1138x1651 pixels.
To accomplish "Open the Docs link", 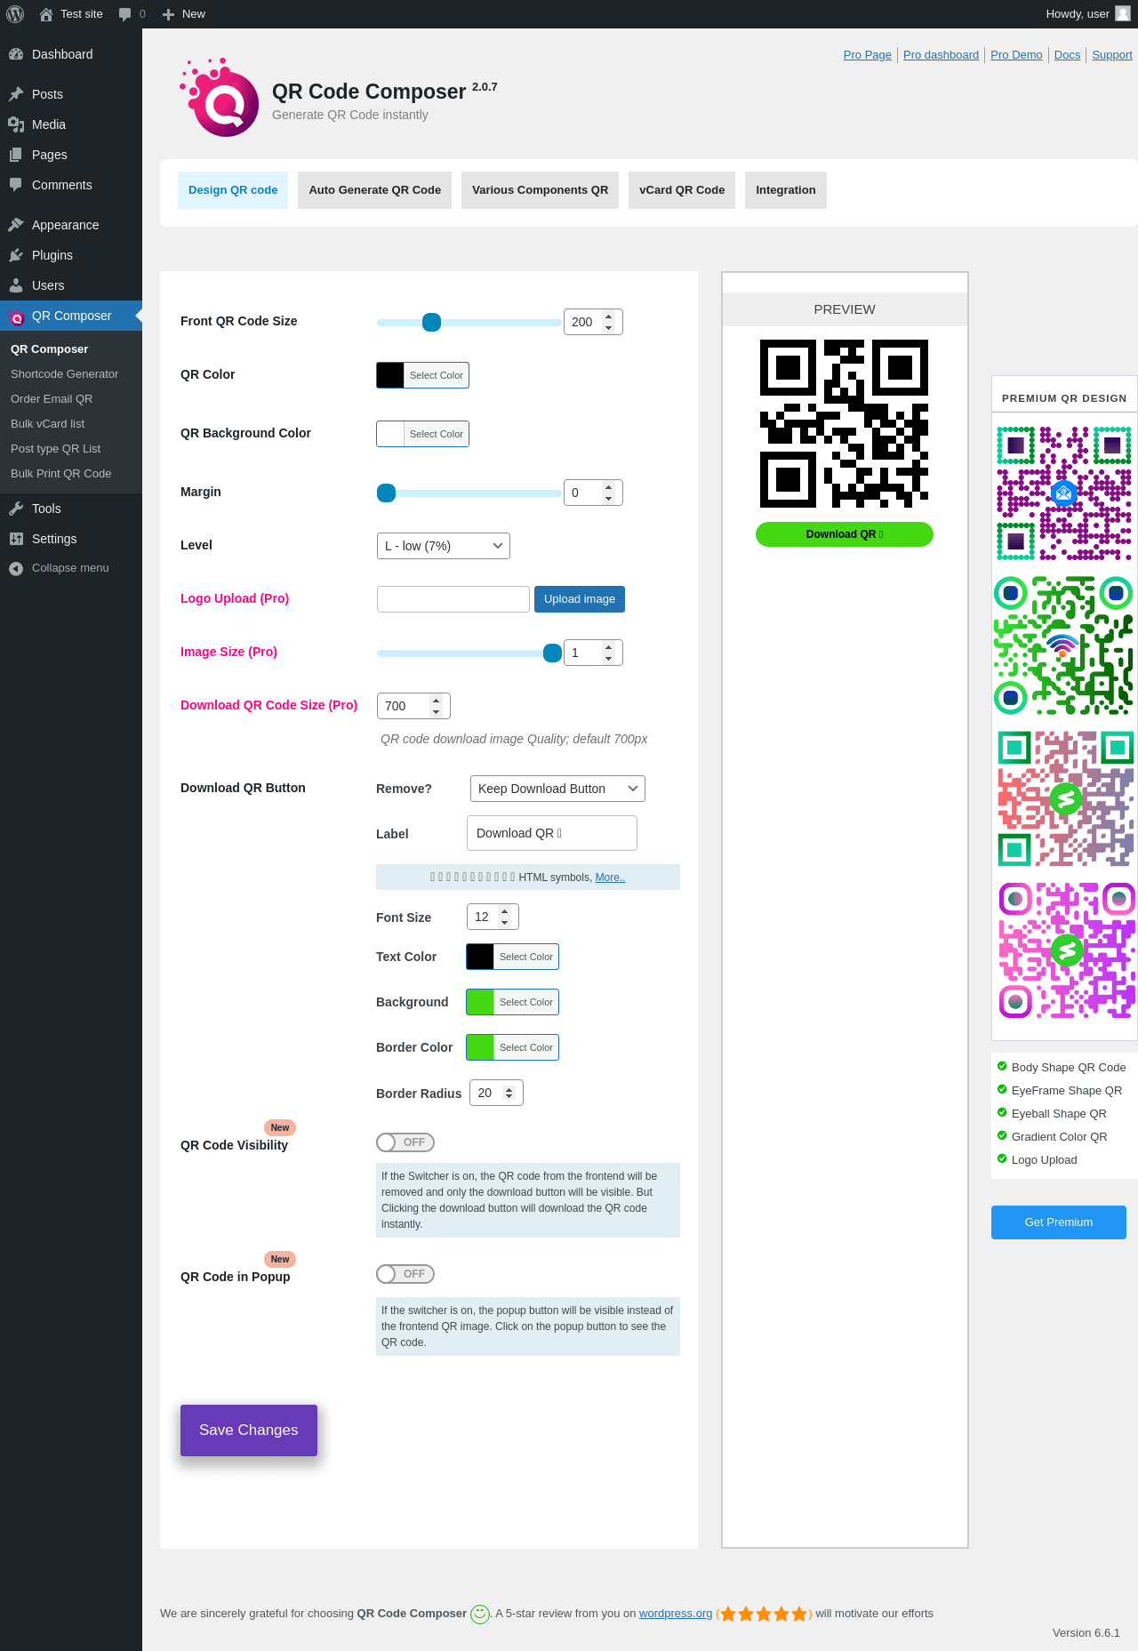I will [x=1068, y=55].
